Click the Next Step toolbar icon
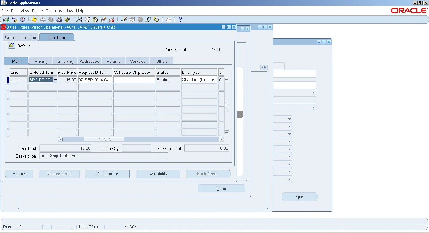Screen dimensions: 429x233 coord(43,19)
